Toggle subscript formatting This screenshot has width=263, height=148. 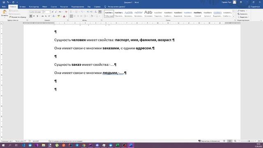(x=46, y=16)
